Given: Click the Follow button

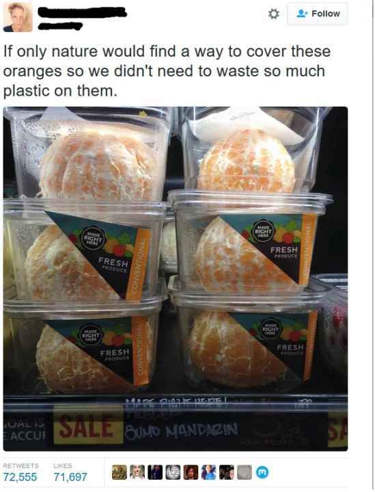Looking at the screenshot, I should (x=318, y=14).
